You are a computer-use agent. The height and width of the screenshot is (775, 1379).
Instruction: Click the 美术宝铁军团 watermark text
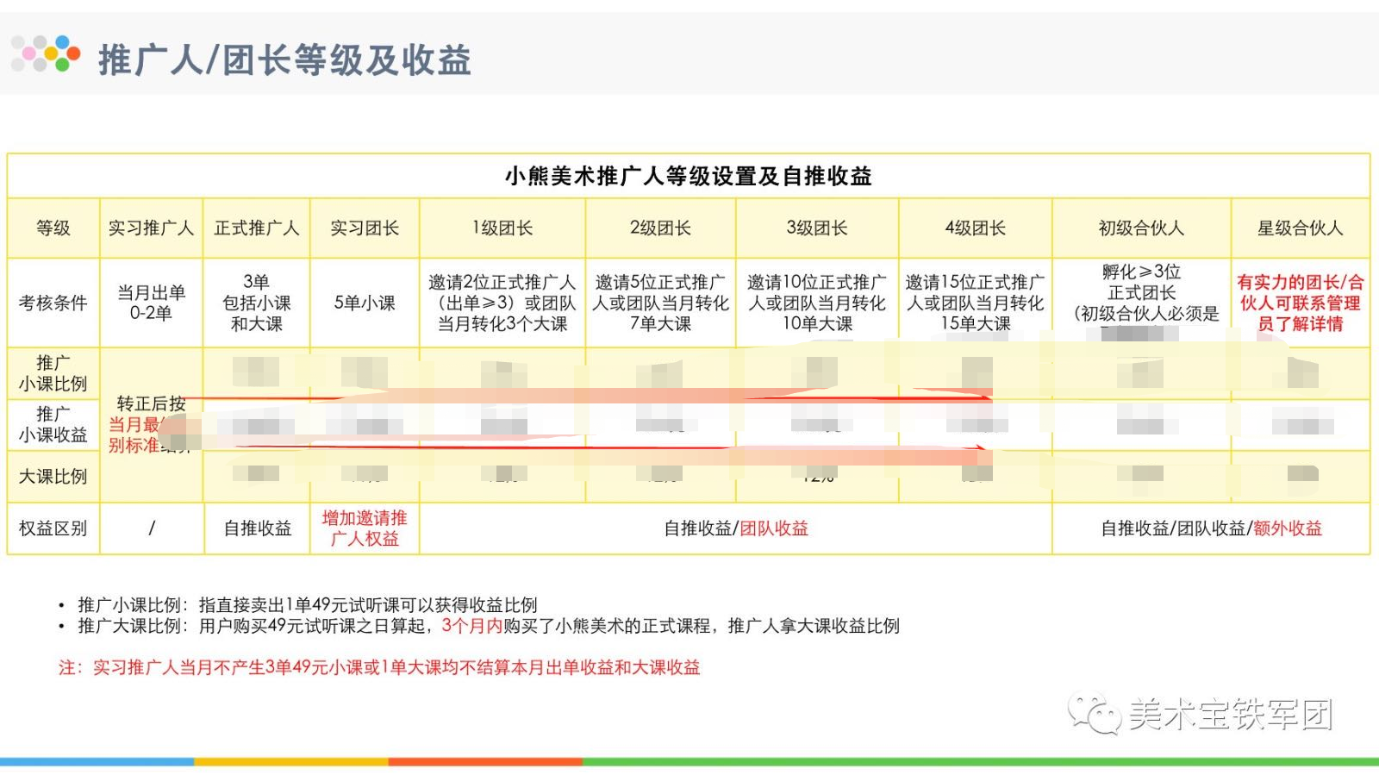(x=1231, y=715)
